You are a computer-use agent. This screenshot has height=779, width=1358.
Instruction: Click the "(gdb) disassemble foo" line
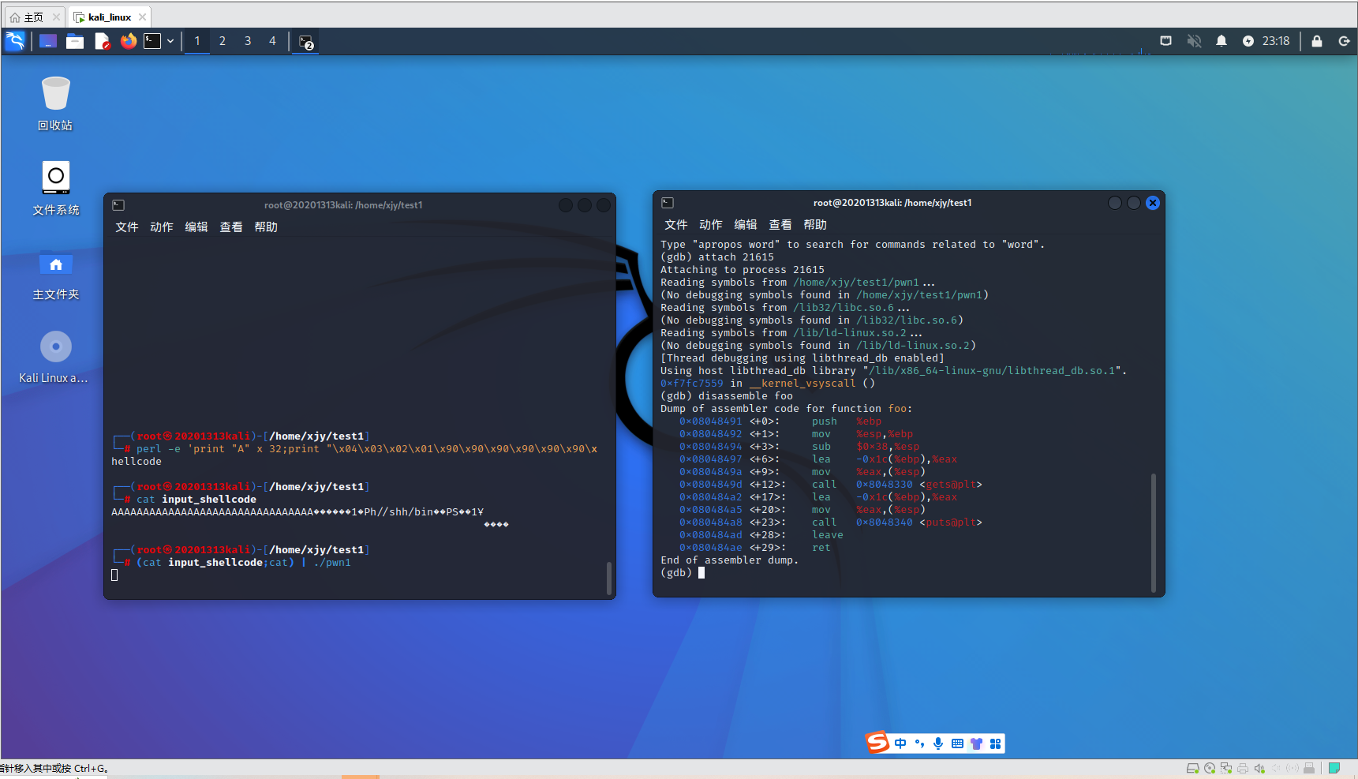[x=727, y=396]
